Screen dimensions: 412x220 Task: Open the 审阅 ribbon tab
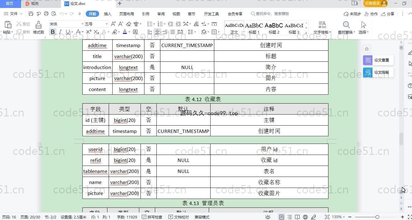(x=161, y=14)
